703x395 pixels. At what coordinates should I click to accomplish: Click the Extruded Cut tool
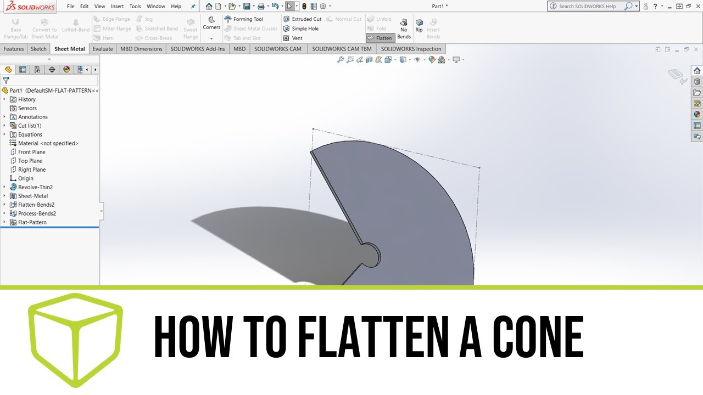302,19
